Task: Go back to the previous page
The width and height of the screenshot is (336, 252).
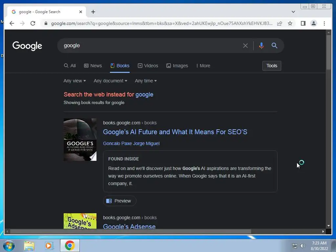Action: click(x=12, y=23)
